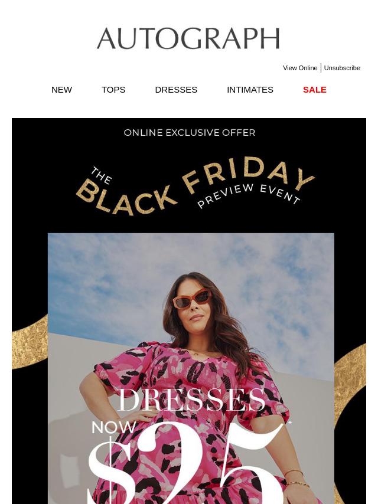
Task: Click the AUTOGRAPH brand logo
Action: pos(188,38)
